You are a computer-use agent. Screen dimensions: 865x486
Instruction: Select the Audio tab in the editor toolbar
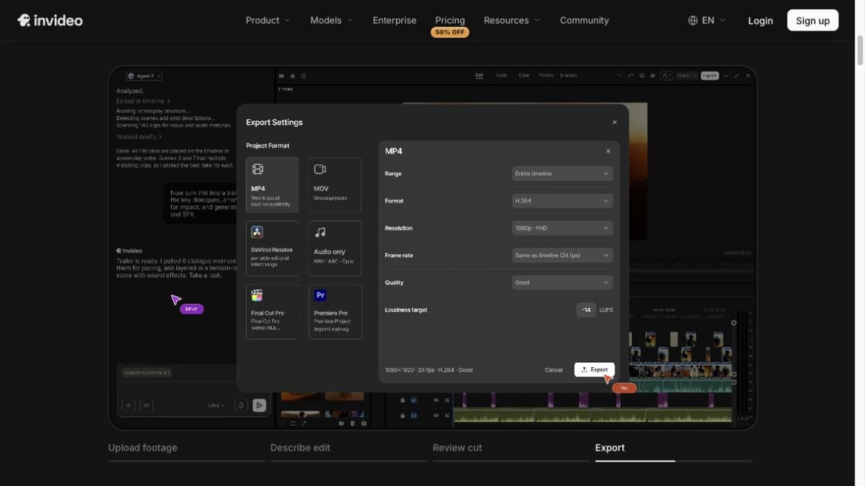pyautogui.click(x=502, y=76)
